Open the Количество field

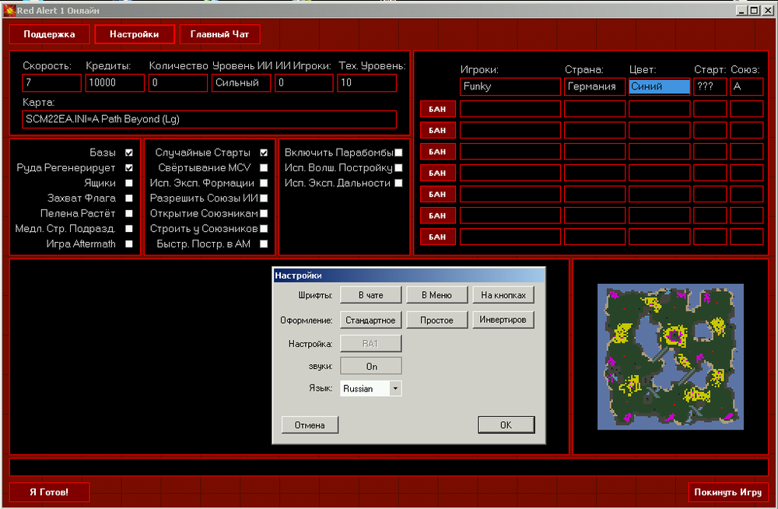(177, 83)
